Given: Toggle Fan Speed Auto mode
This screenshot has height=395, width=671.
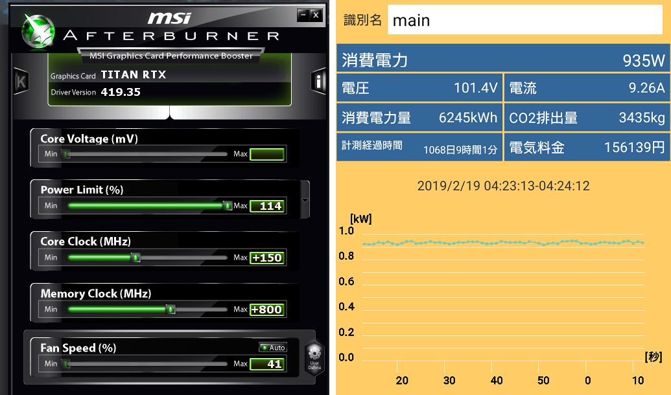Looking at the screenshot, I should tap(273, 348).
